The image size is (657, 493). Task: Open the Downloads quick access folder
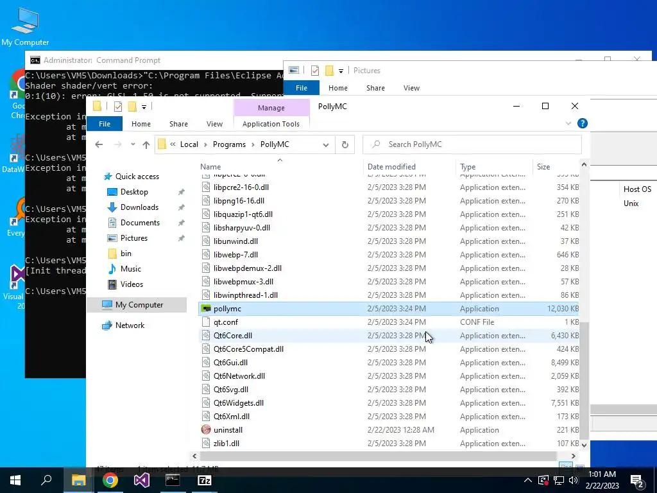coord(139,207)
